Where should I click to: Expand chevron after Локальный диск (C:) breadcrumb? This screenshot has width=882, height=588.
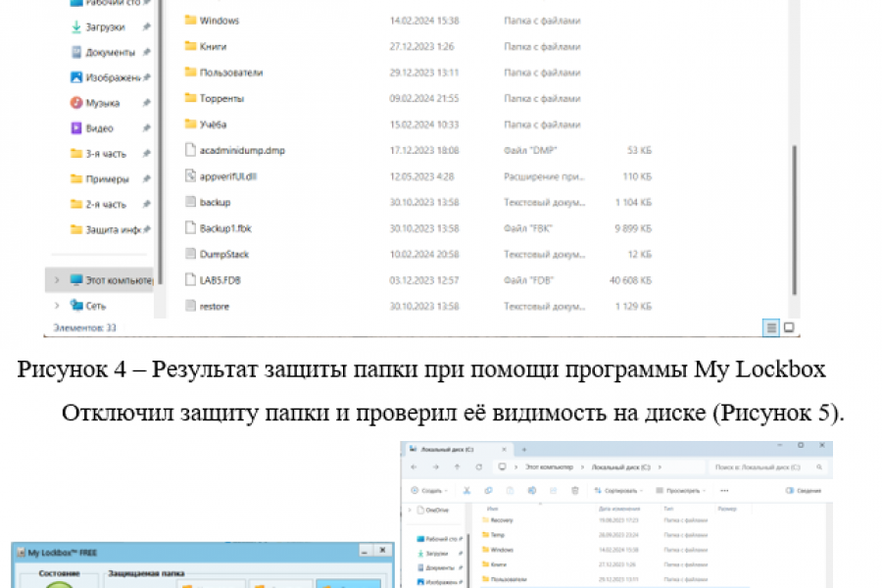(660, 467)
